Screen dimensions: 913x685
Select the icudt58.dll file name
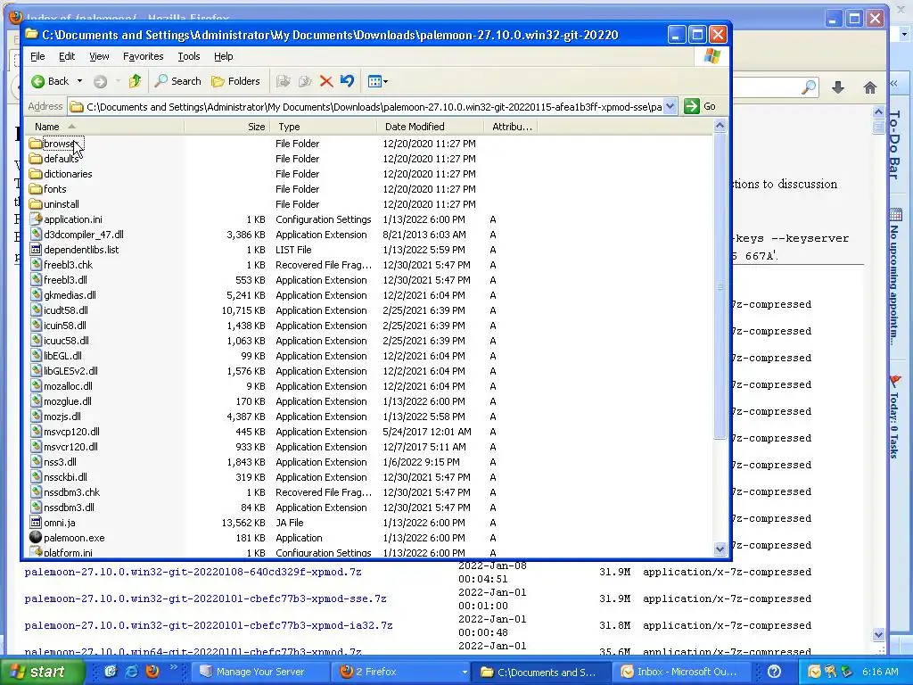coord(66,310)
